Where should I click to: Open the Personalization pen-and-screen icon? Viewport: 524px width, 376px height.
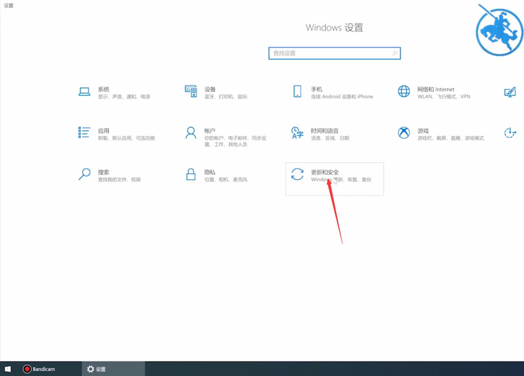pos(510,92)
